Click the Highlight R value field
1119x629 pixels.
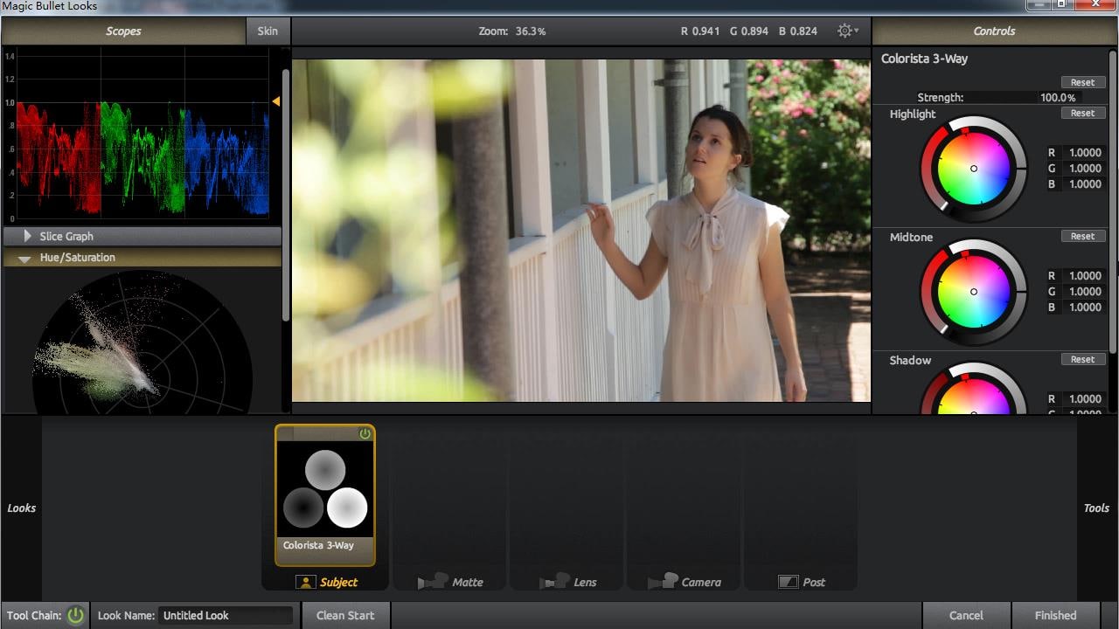tap(1085, 152)
